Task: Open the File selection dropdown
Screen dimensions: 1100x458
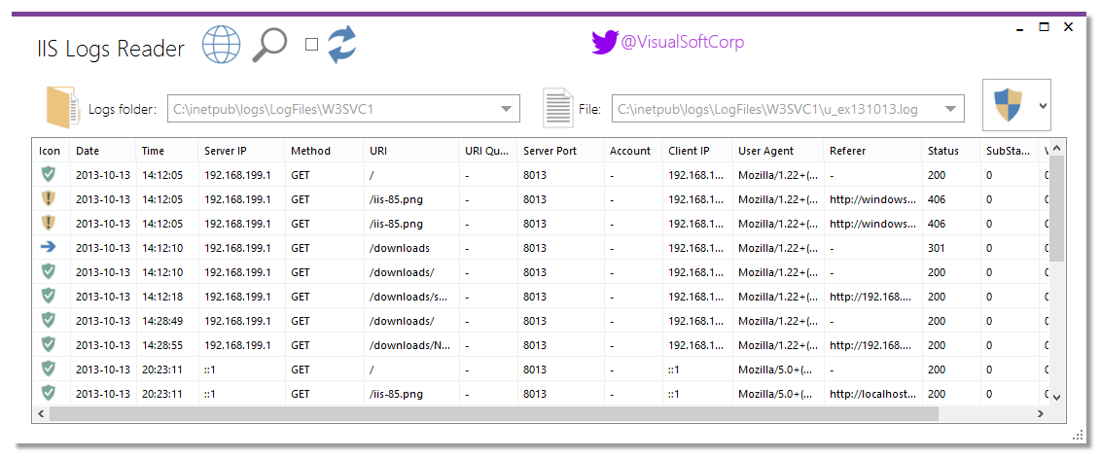Action: point(950,109)
